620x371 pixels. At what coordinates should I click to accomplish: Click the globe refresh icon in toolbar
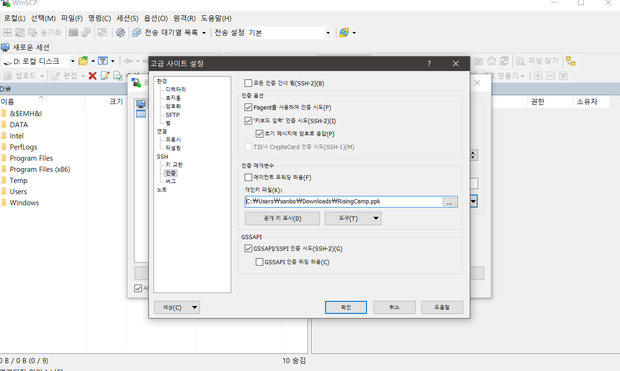point(344,33)
